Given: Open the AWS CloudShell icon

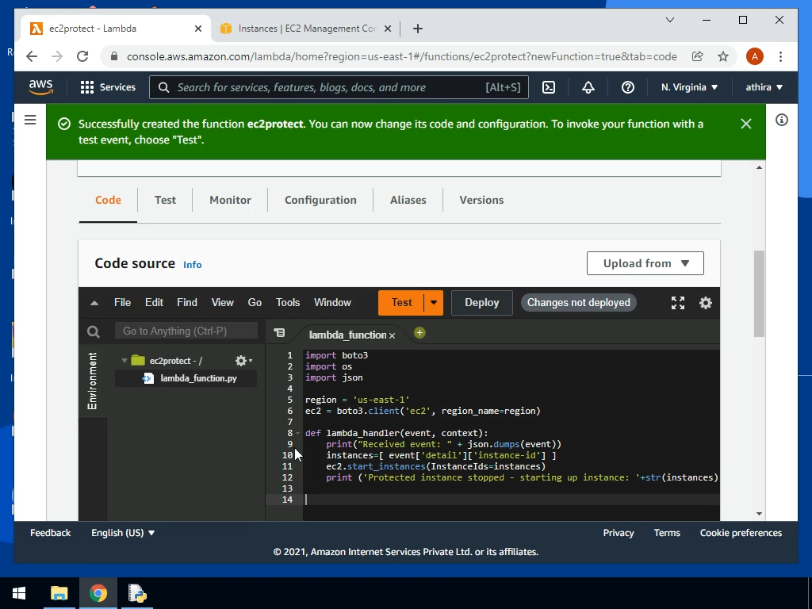Looking at the screenshot, I should point(549,87).
